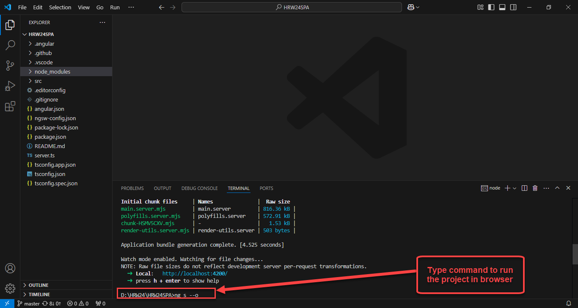Open the new terminal launch profile dropdown

coord(515,188)
